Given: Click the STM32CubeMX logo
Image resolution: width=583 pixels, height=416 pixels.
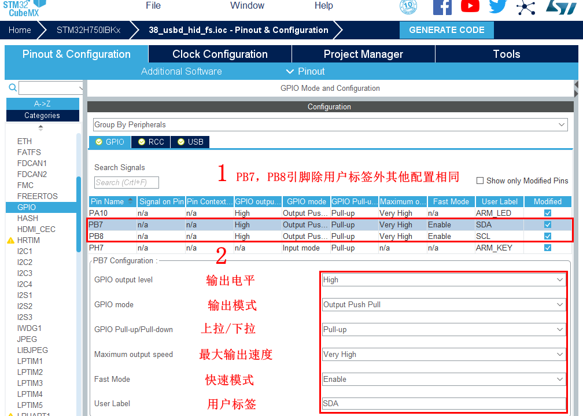Looking at the screenshot, I should coord(24,7).
